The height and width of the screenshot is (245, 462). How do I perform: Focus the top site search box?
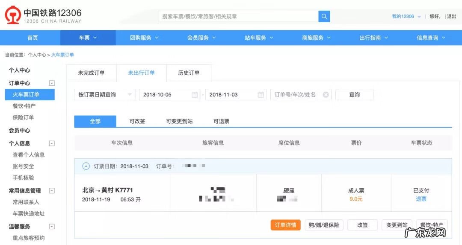238,17
